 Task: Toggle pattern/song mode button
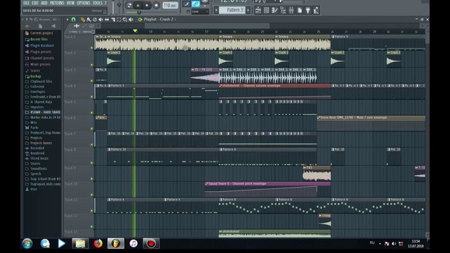129,5
